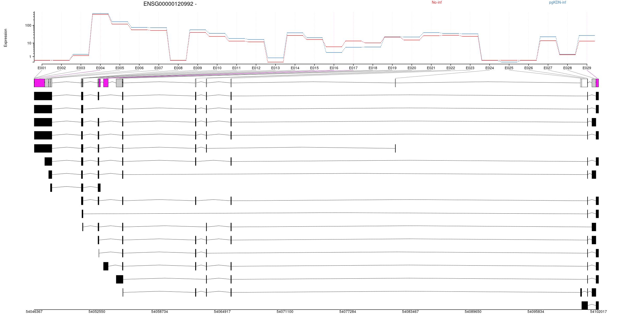Viewport: 627px width, 316px height.
Task: Select exon label E016
Action: (334, 68)
